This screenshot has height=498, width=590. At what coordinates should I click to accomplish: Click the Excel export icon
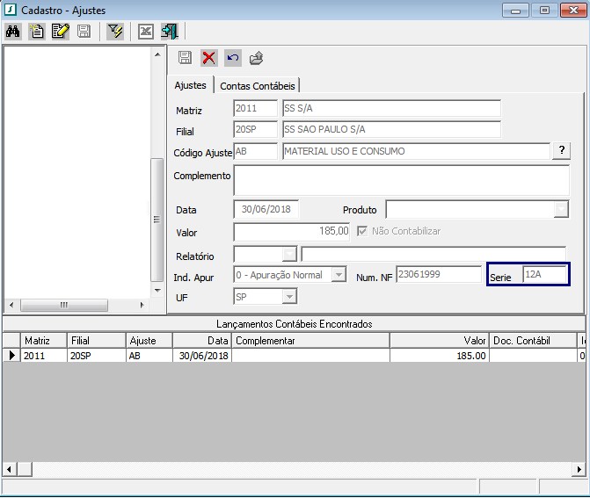pos(146,32)
